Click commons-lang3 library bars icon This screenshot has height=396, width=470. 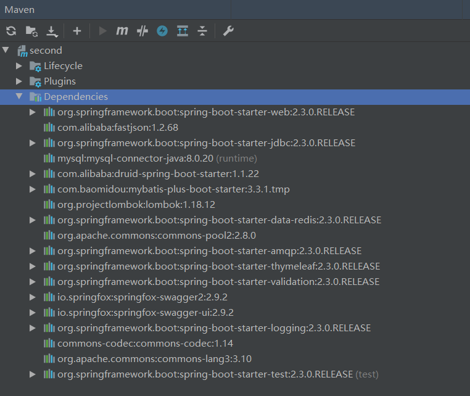(49, 359)
